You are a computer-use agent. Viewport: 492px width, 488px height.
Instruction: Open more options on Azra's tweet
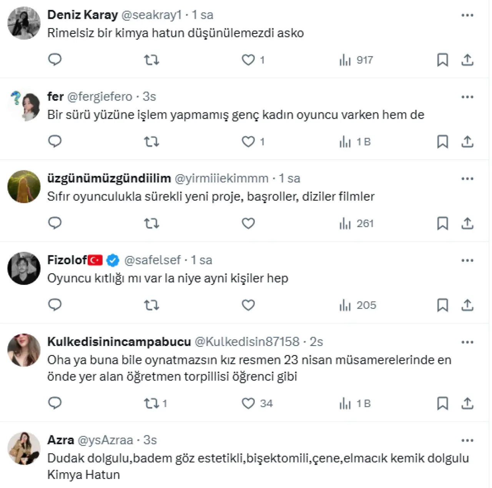point(467,440)
